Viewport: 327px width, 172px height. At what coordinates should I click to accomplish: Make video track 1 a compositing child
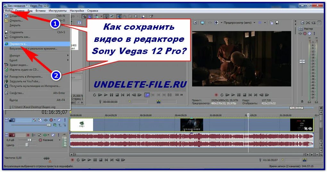[x=65, y=125]
